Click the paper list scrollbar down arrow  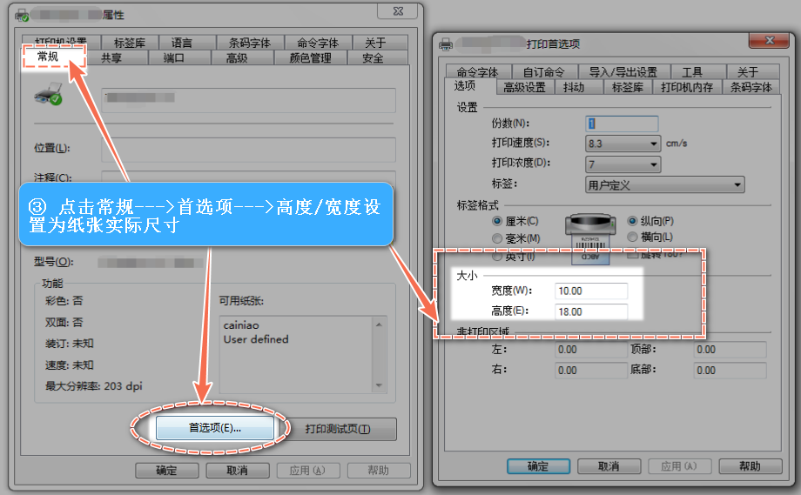pos(379,385)
